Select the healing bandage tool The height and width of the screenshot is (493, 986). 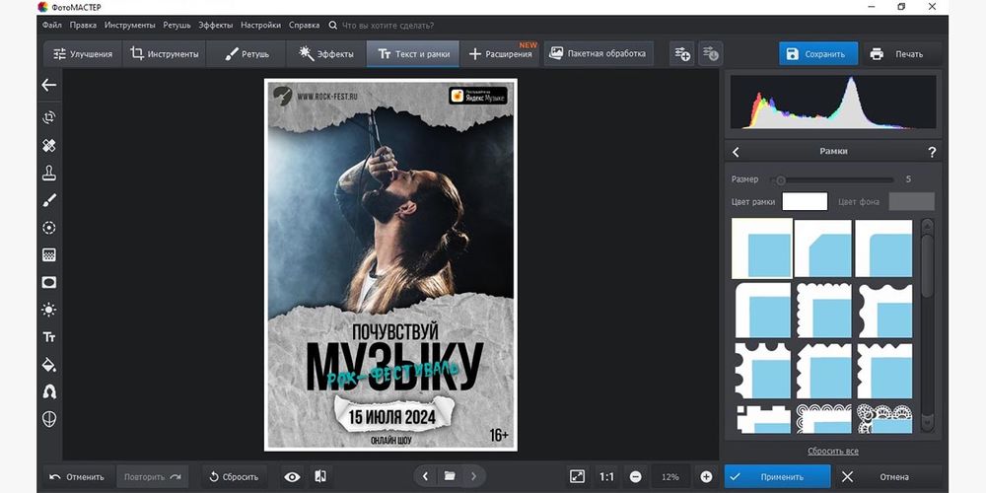click(x=49, y=145)
